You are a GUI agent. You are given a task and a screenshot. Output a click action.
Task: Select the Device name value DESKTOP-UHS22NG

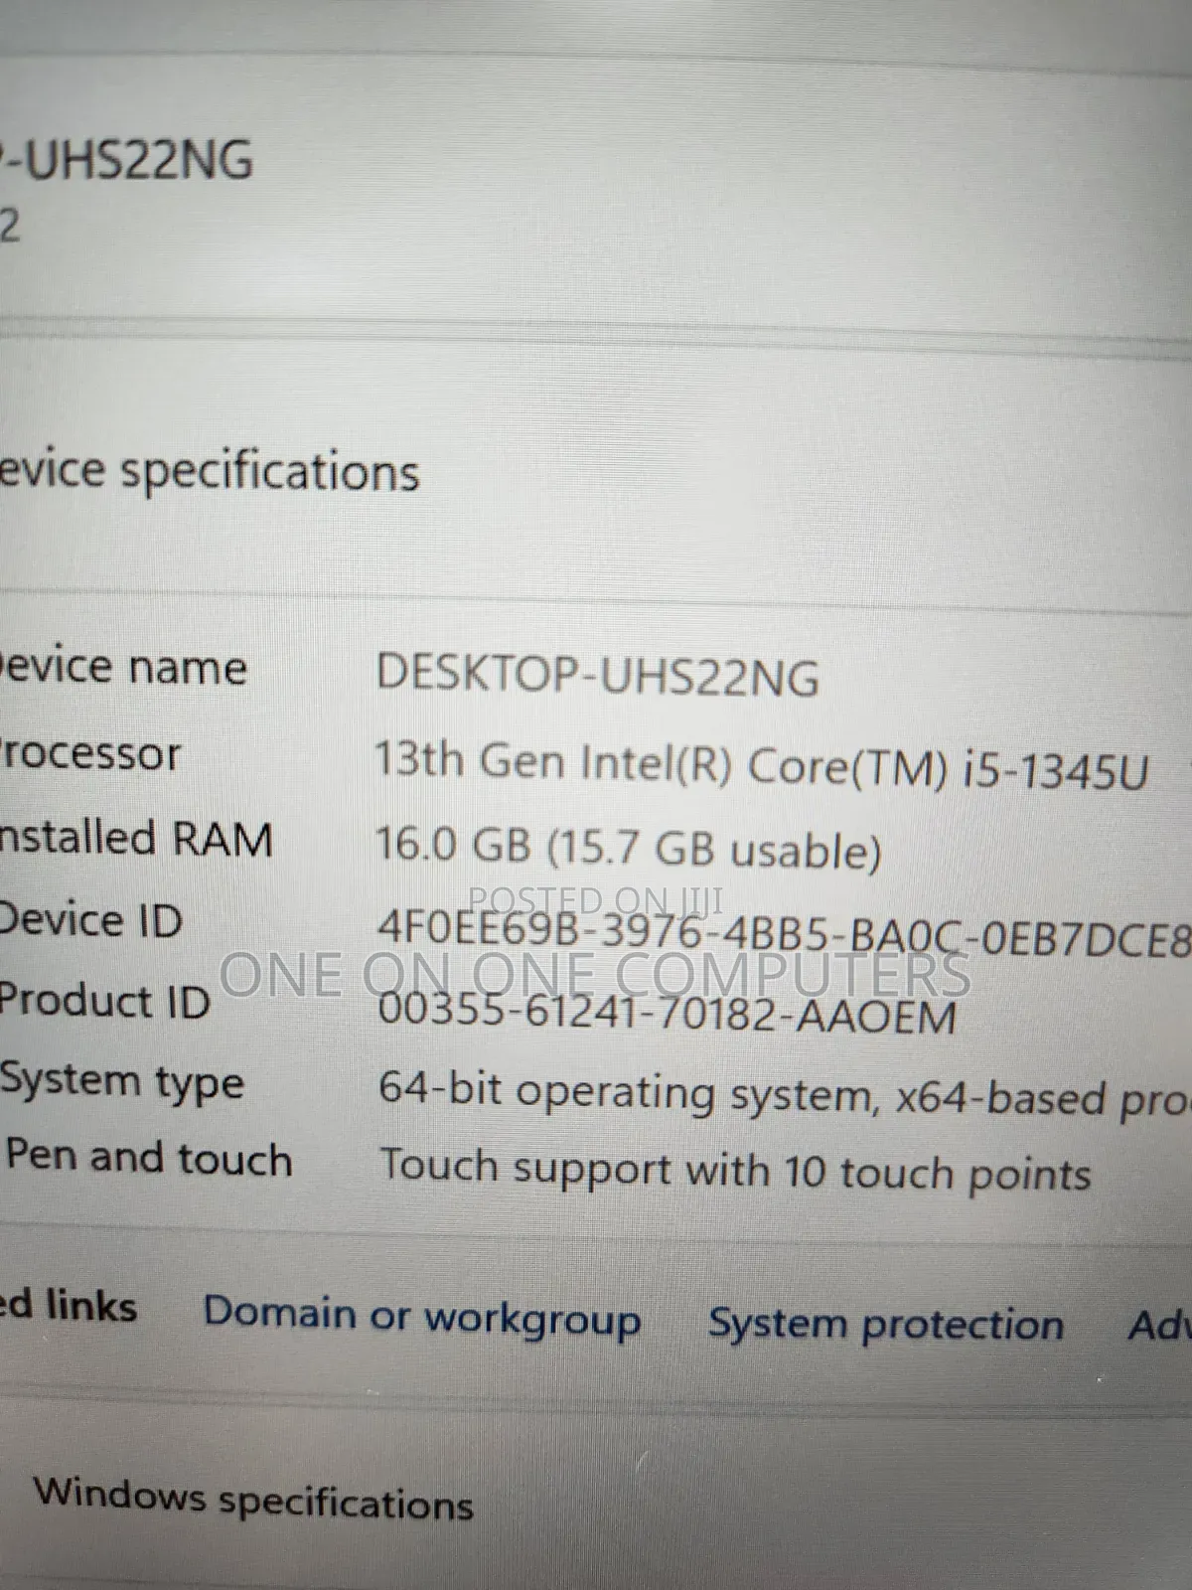pos(597,675)
